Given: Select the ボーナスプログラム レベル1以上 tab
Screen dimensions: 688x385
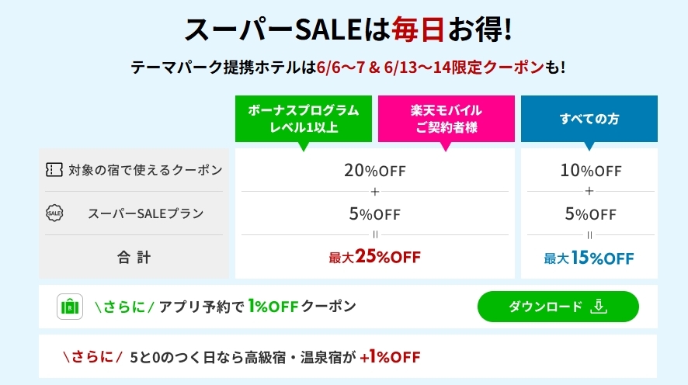Looking at the screenshot, I should coord(304,119).
